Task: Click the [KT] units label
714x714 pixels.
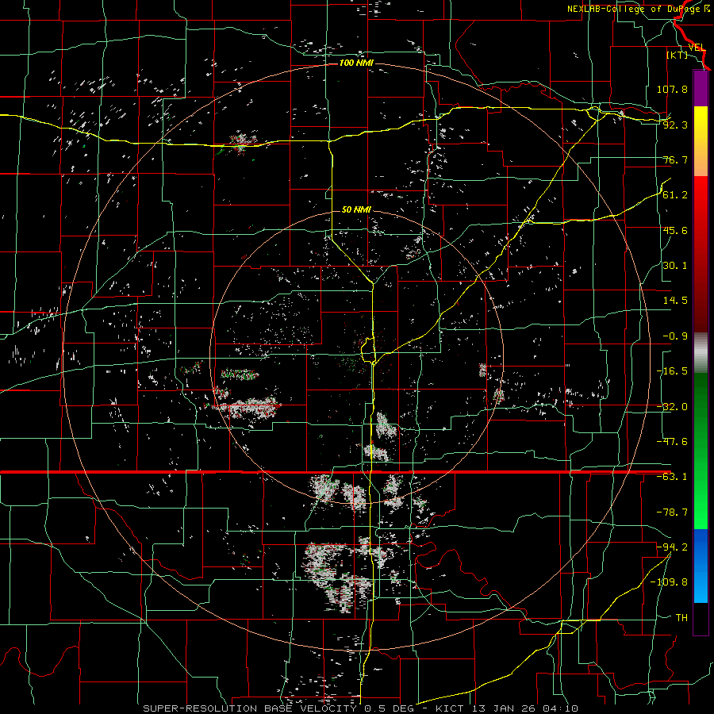Action: coord(678,55)
